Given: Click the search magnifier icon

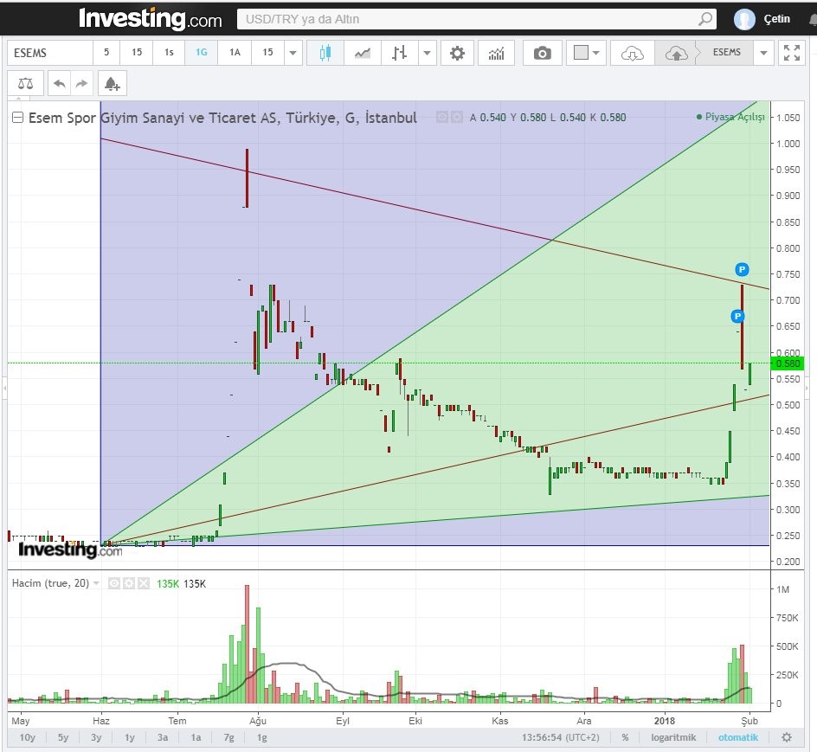Looking at the screenshot, I should click(705, 19).
